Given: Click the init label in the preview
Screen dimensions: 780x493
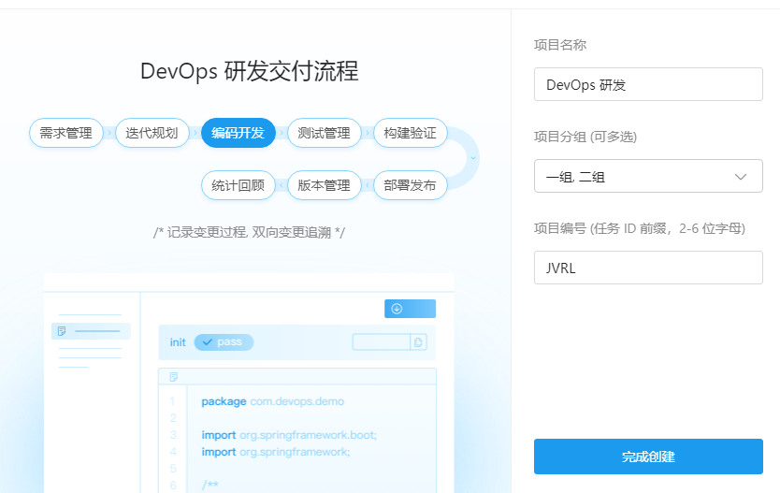Looking at the screenshot, I should click(x=178, y=342).
